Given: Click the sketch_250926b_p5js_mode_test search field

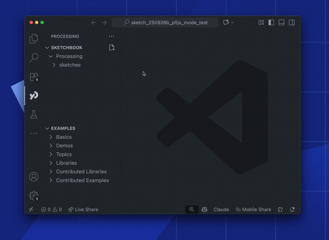Looking at the screenshot, I should (x=165, y=23).
